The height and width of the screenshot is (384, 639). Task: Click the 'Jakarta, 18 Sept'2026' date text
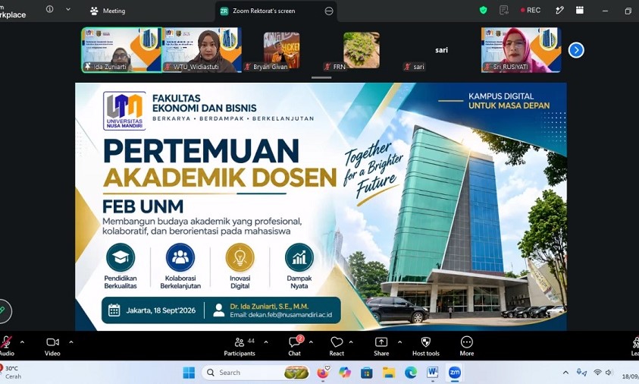point(161,310)
